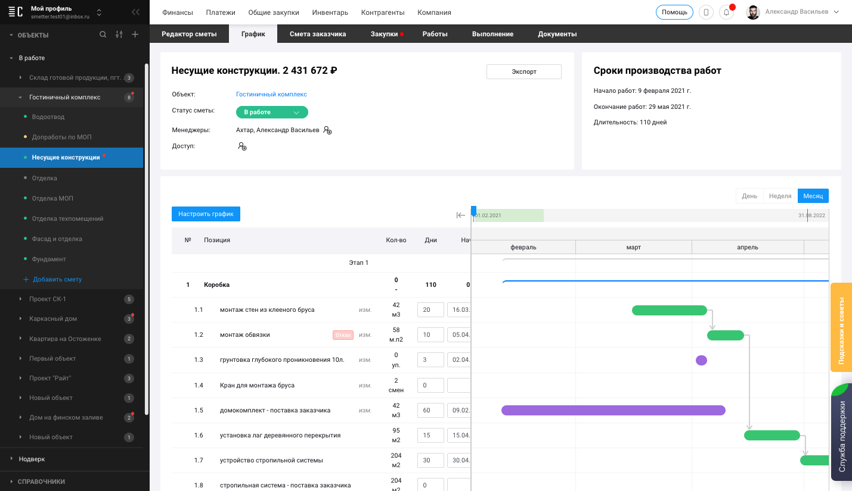Expand the Проект СК-1 tree item
The image size is (852, 491).
pos(21,299)
